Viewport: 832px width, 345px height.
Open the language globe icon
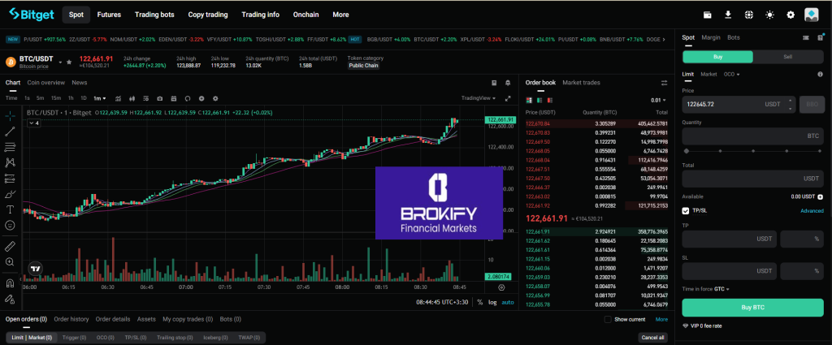[748, 15]
